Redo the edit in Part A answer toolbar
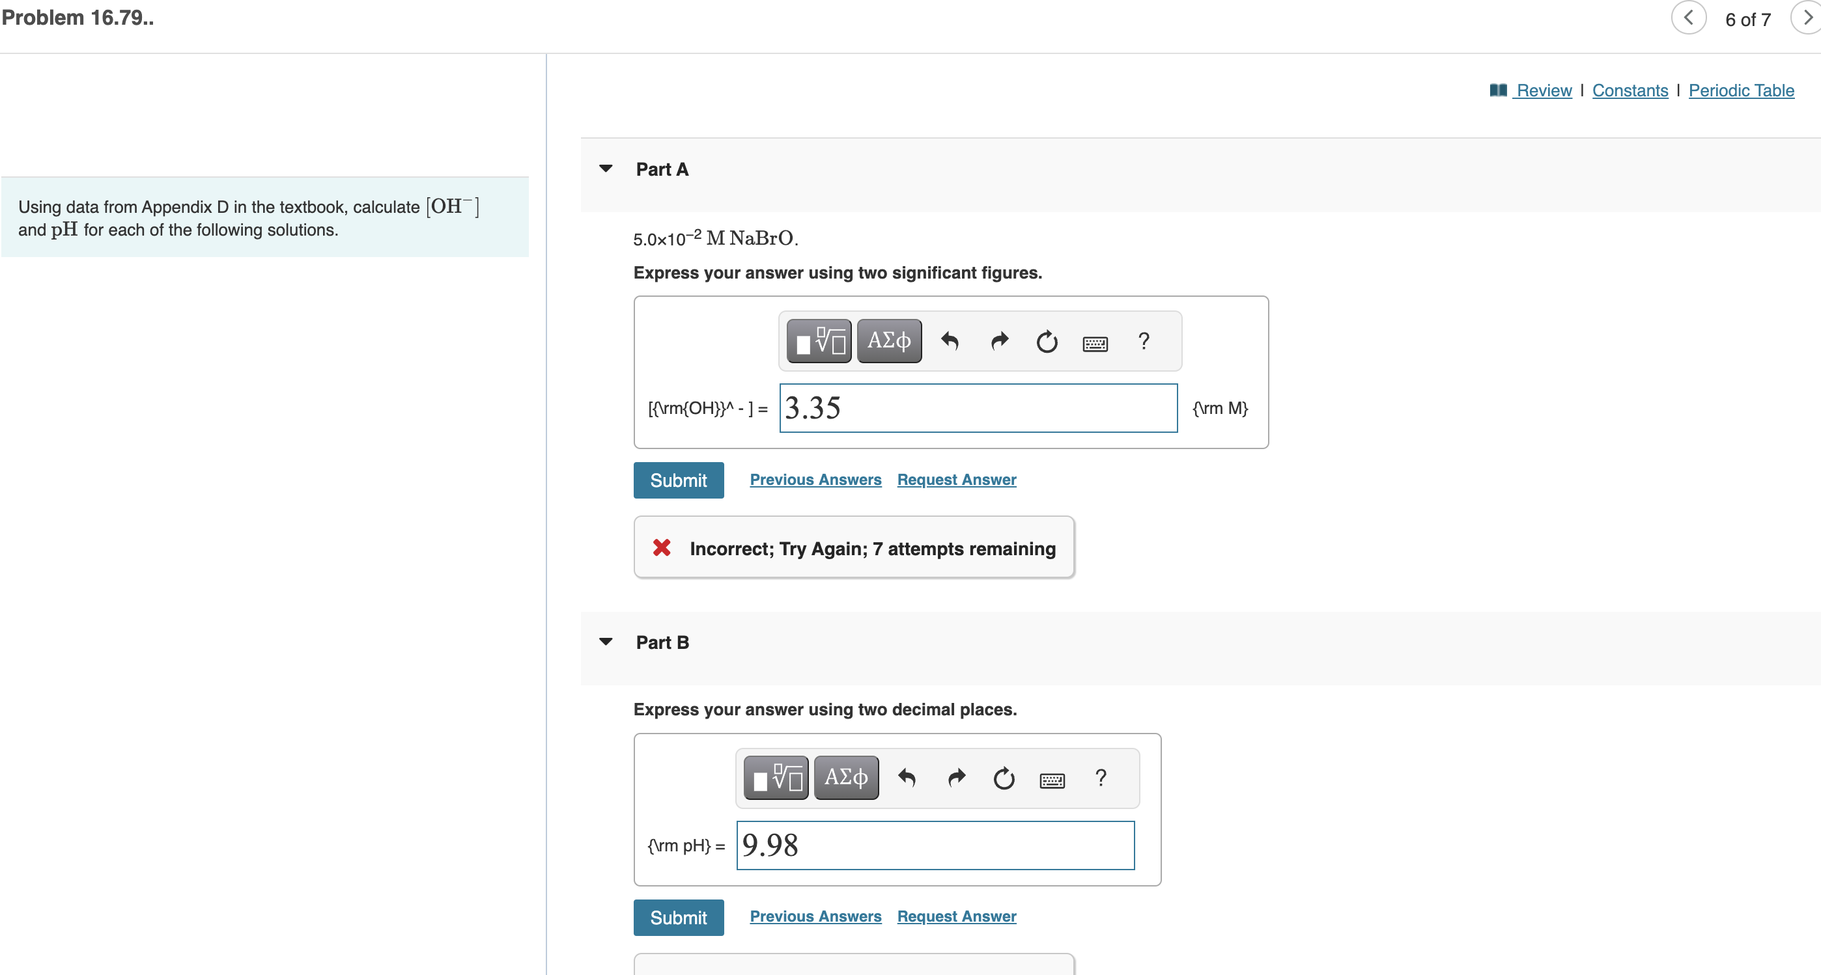The height and width of the screenshot is (975, 1821). pos(999,341)
